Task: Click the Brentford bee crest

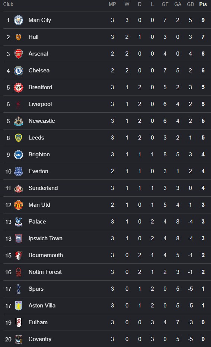Action: click(19, 87)
